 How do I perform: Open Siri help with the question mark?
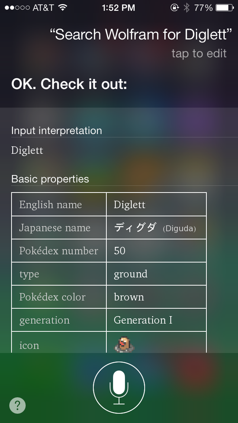click(x=17, y=405)
